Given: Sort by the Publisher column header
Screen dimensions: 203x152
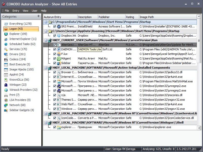Looking at the screenshot, I should pyautogui.click(x=112, y=17).
